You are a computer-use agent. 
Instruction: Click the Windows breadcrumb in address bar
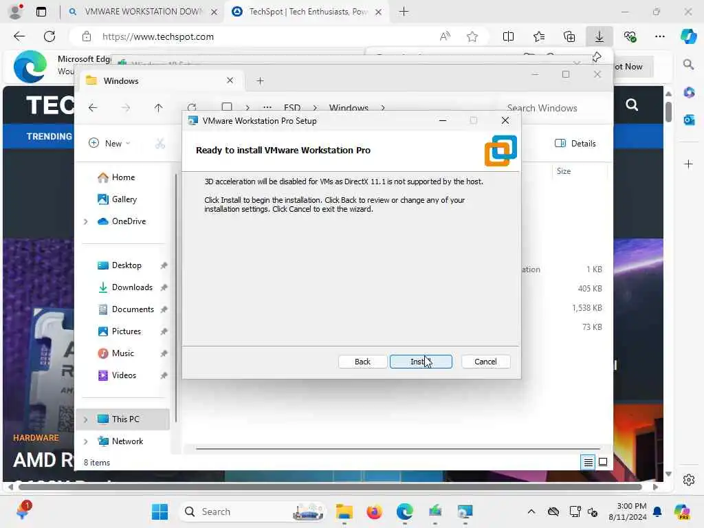coord(349,108)
